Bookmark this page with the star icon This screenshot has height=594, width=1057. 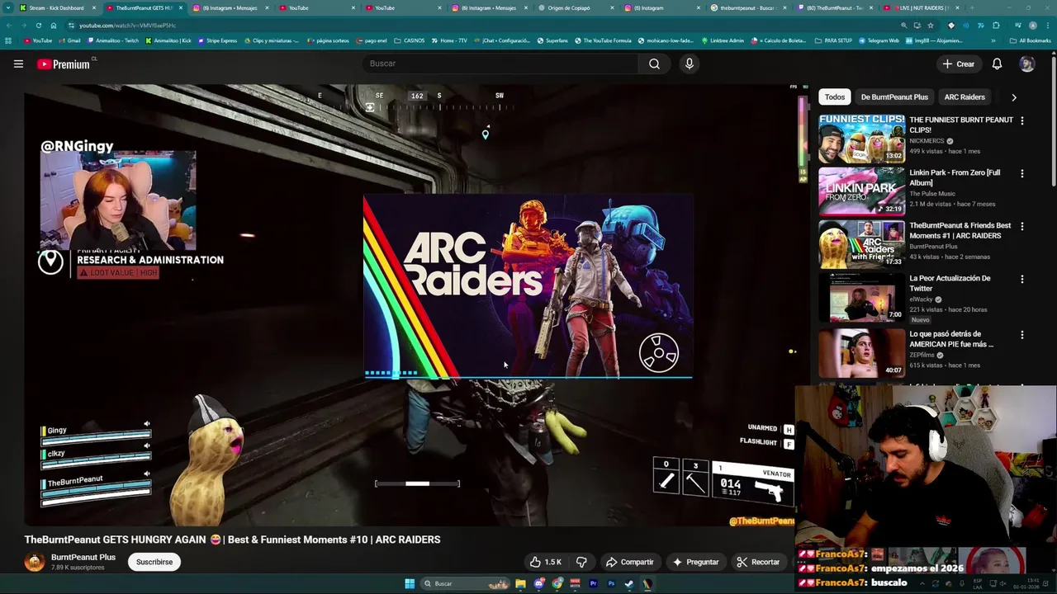point(931,26)
